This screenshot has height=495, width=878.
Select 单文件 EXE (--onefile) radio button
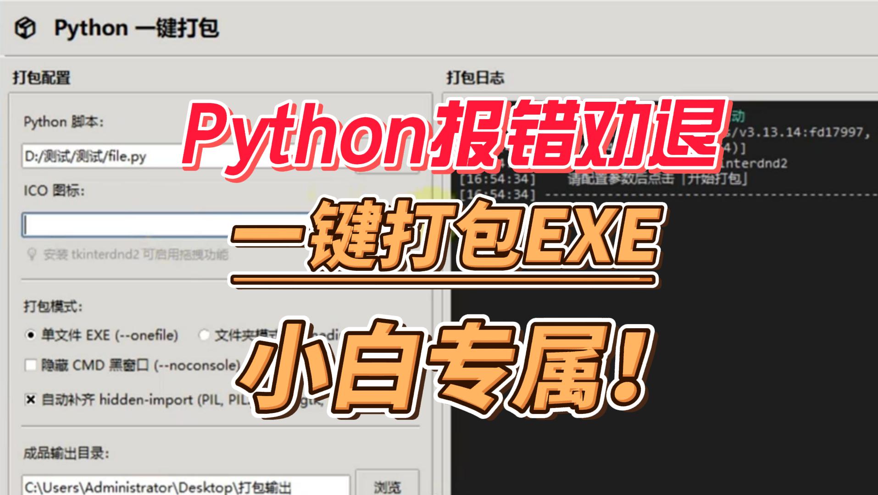(x=30, y=335)
